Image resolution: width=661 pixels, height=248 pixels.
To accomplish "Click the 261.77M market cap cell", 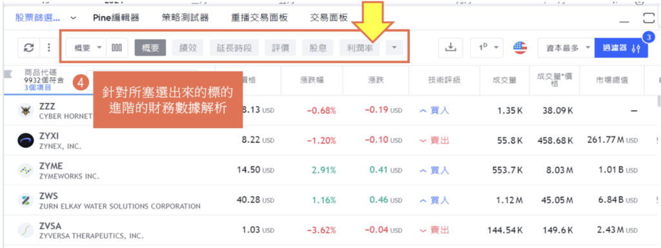I will pos(613,140).
